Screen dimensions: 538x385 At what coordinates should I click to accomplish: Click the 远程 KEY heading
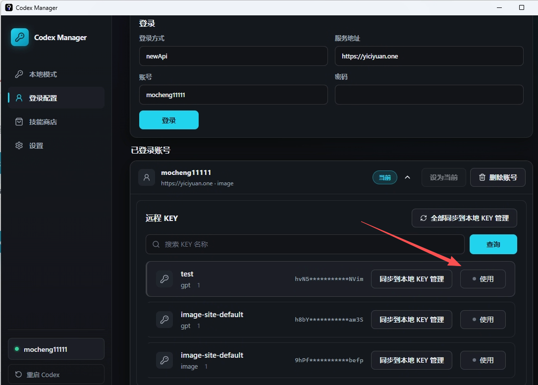(x=161, y=218)
